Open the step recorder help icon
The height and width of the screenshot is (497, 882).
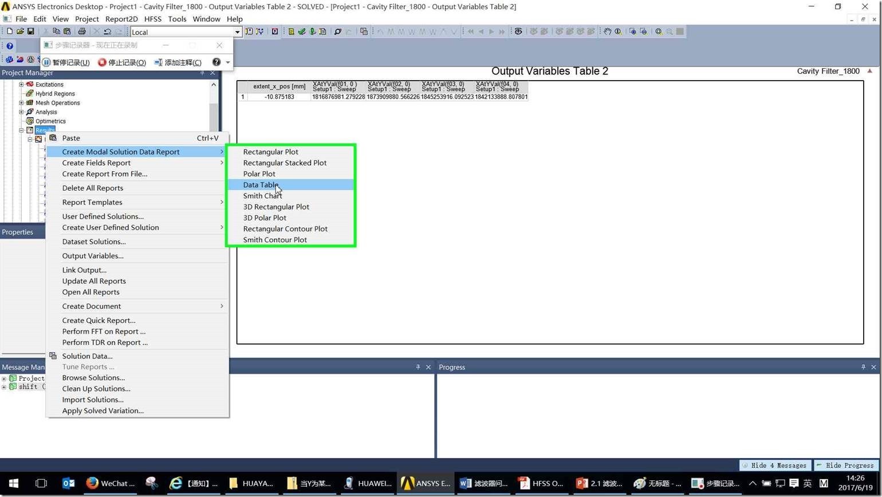[216, 62]
